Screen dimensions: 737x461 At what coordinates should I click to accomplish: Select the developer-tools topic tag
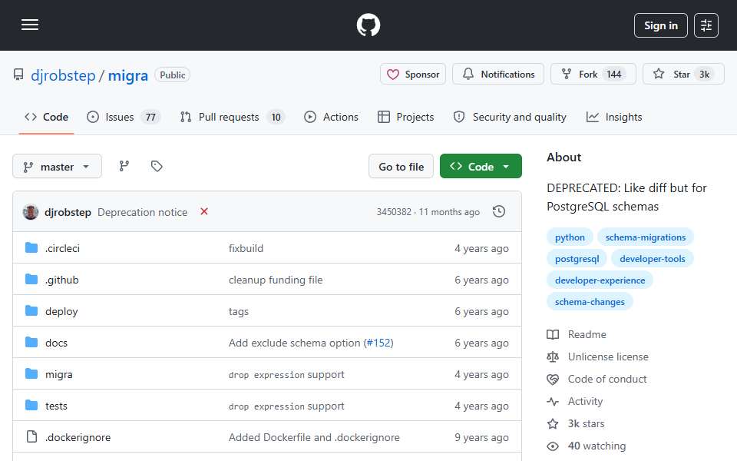tap(652, 259)
